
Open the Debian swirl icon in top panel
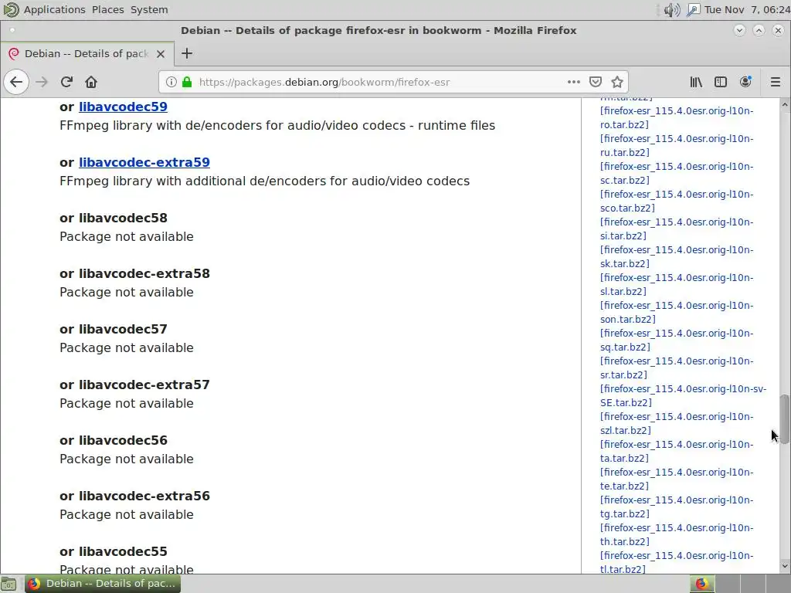click(x=11, y=9)
